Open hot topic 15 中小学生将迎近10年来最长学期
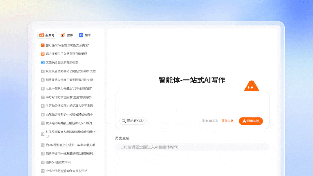The height and width of the screenshot is (176, 313). pos(66,171)
